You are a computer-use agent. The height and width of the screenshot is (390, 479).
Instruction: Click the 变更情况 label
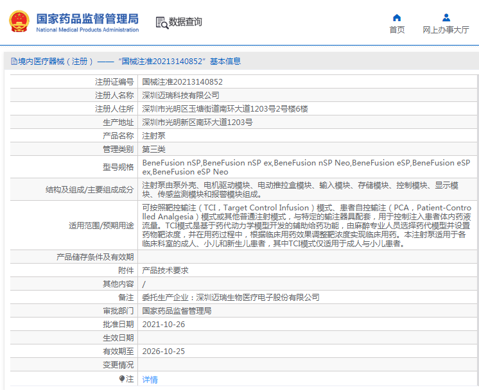pos(118,365)
